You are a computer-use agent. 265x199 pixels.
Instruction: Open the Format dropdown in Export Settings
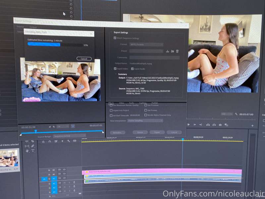tap(146, 44)
